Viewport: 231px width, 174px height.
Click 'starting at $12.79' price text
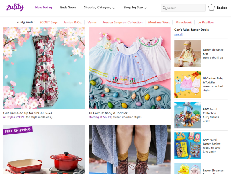click(x=100, y=117)
